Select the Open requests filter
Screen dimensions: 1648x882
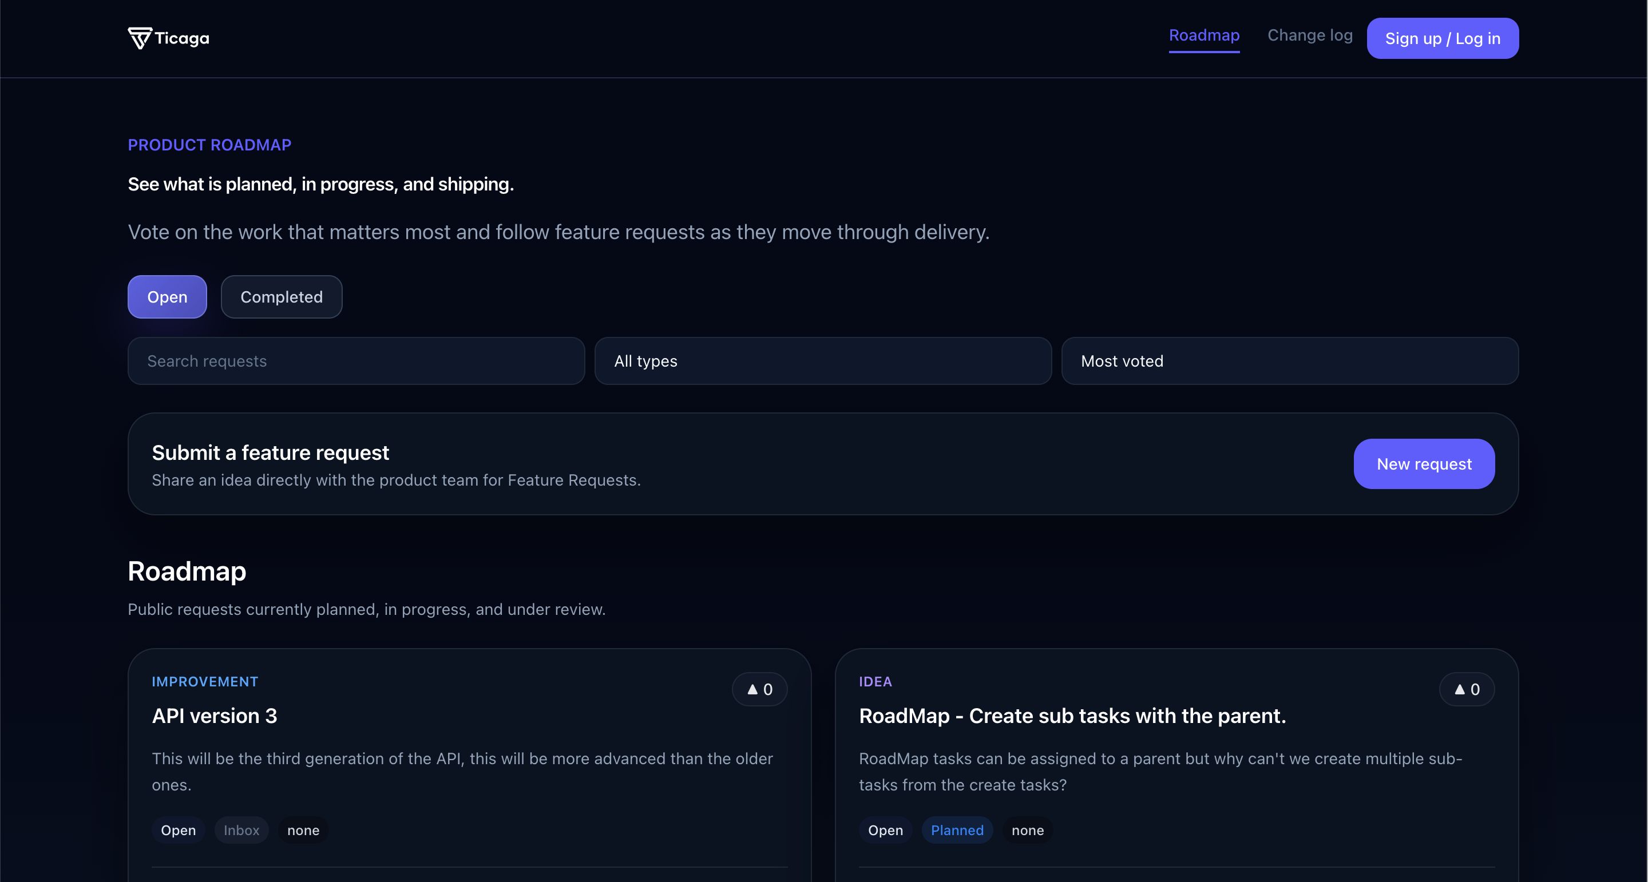pos(167,296)
